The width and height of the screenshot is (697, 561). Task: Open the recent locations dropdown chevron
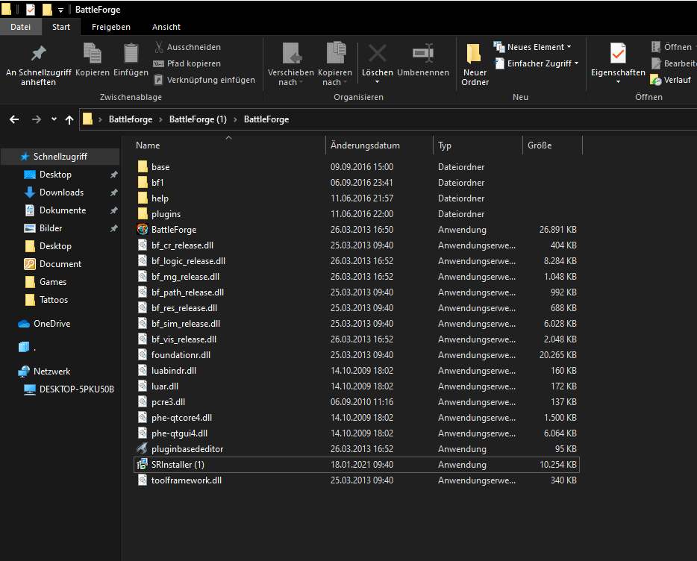(x=54, y=119)
